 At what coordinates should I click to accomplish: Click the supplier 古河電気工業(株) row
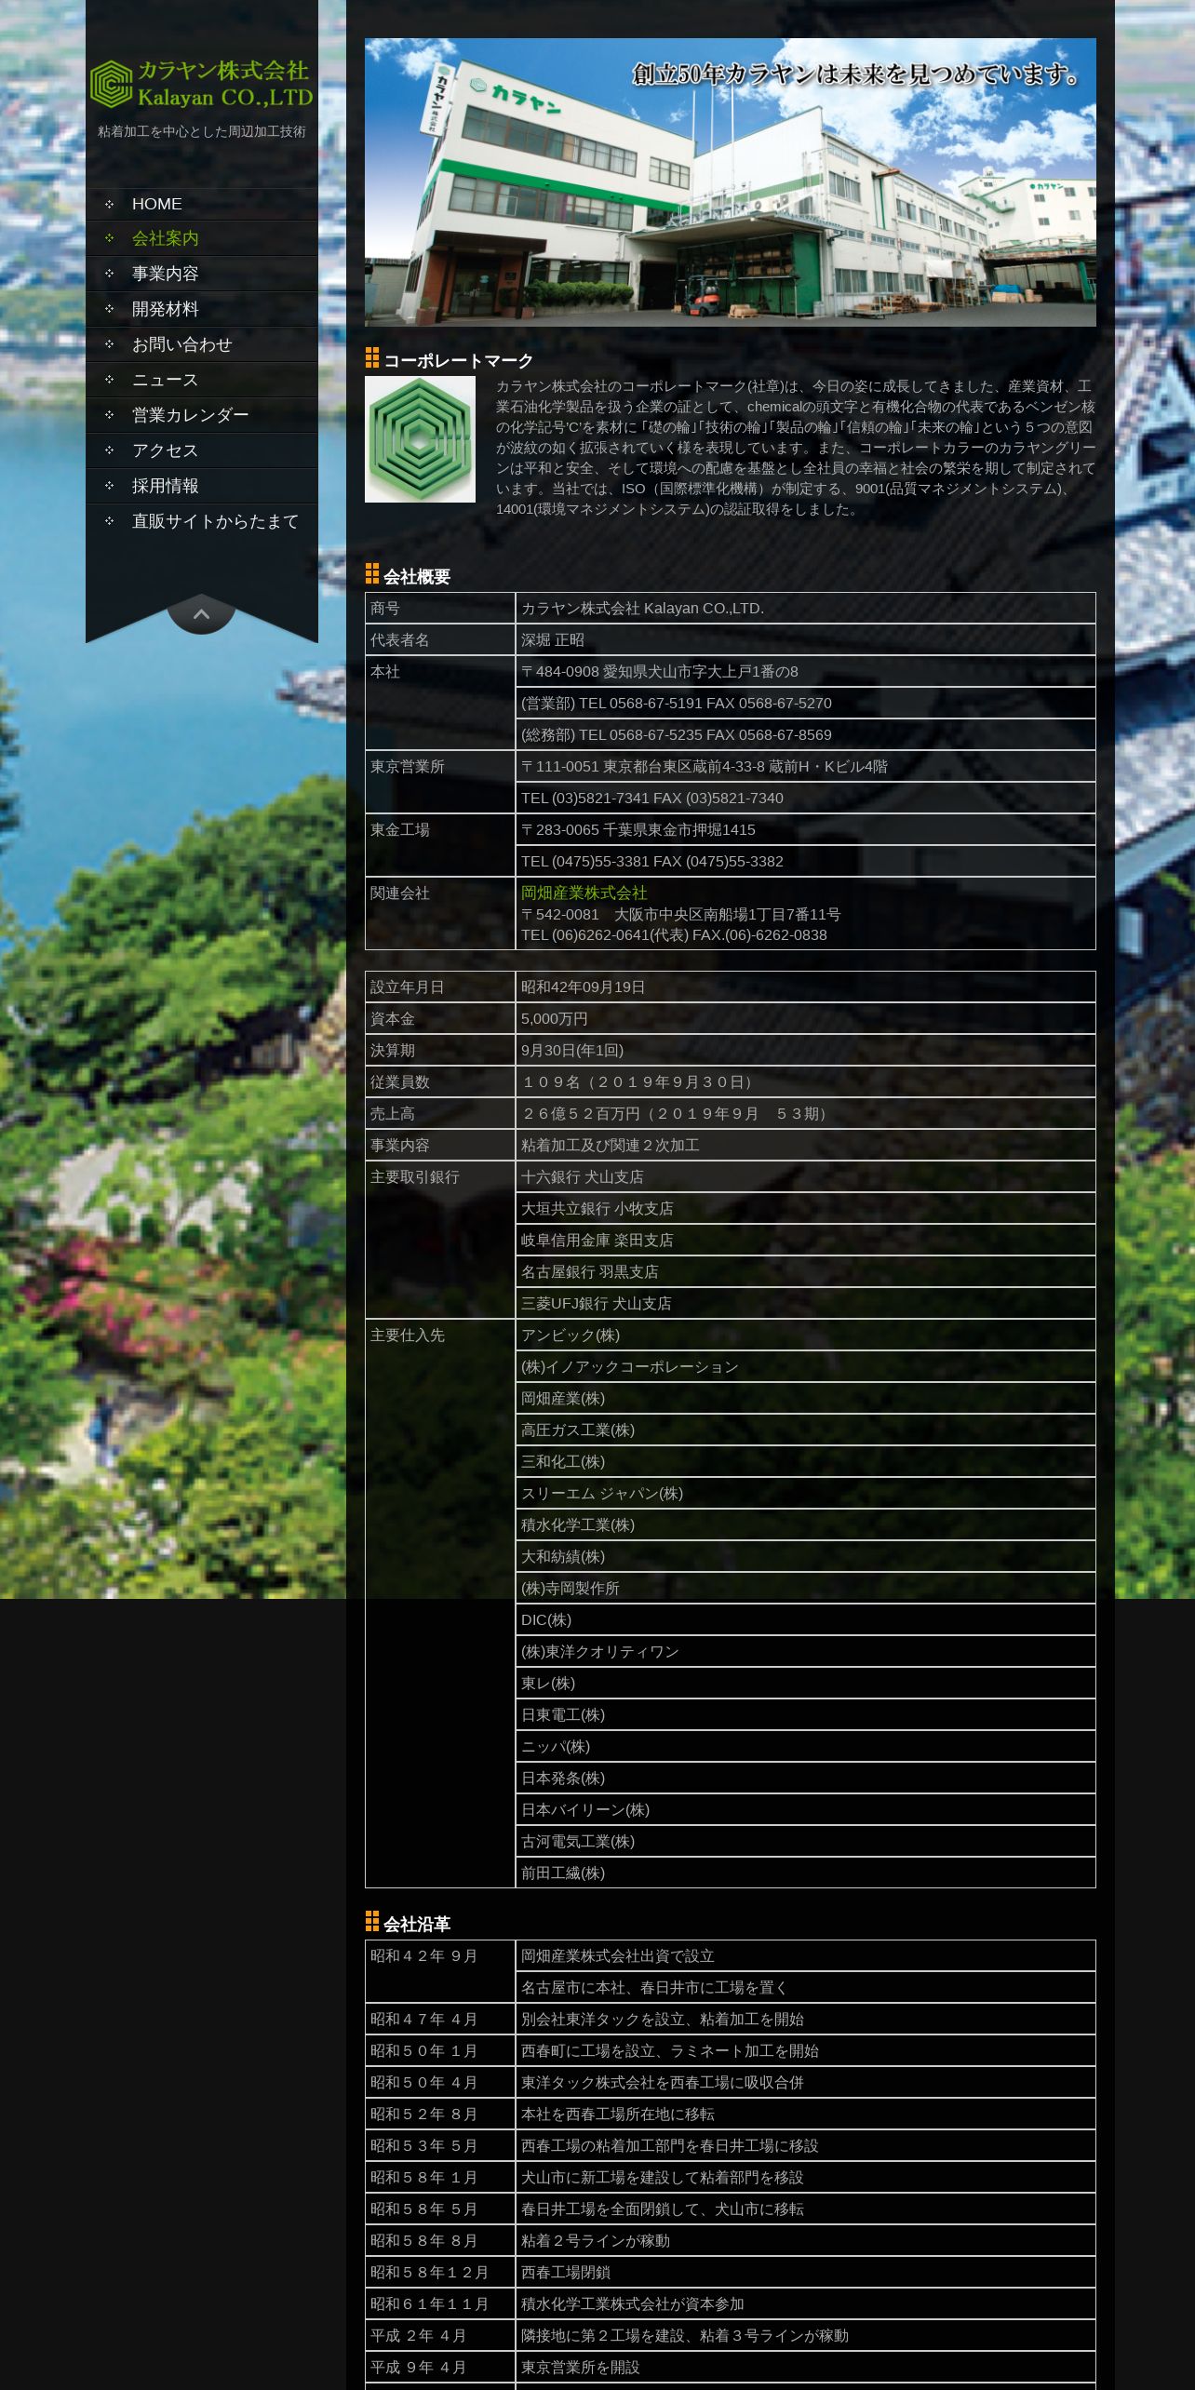(x=805, y=1842)
